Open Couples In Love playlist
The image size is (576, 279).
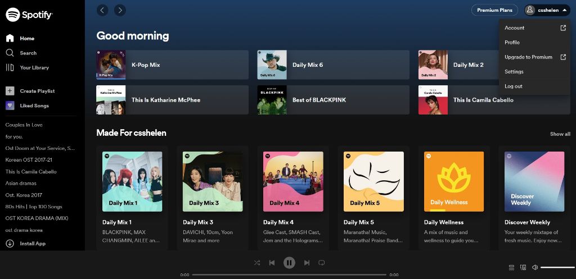coord(24,125)
